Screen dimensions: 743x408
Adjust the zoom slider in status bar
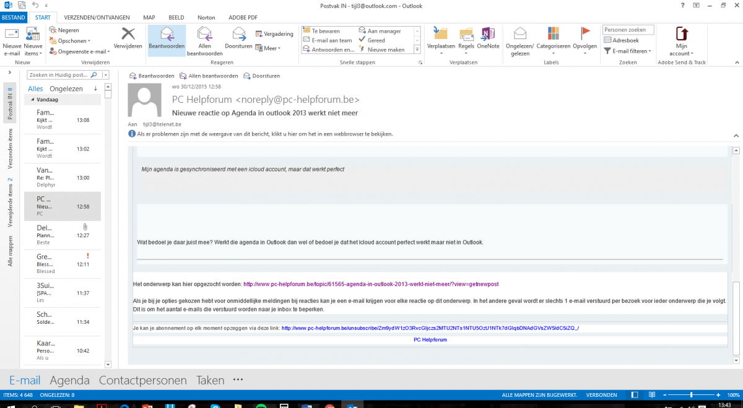pos(691,394)
